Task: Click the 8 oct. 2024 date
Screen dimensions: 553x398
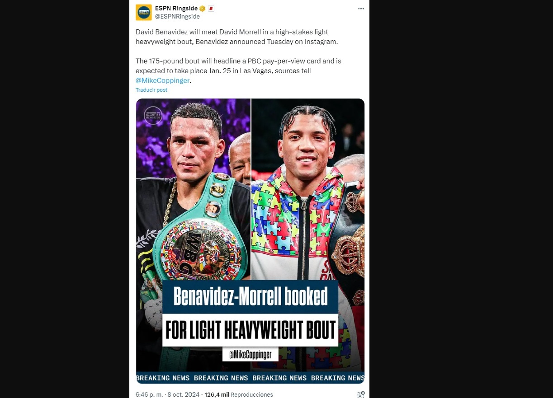Action: click(183, 394)
